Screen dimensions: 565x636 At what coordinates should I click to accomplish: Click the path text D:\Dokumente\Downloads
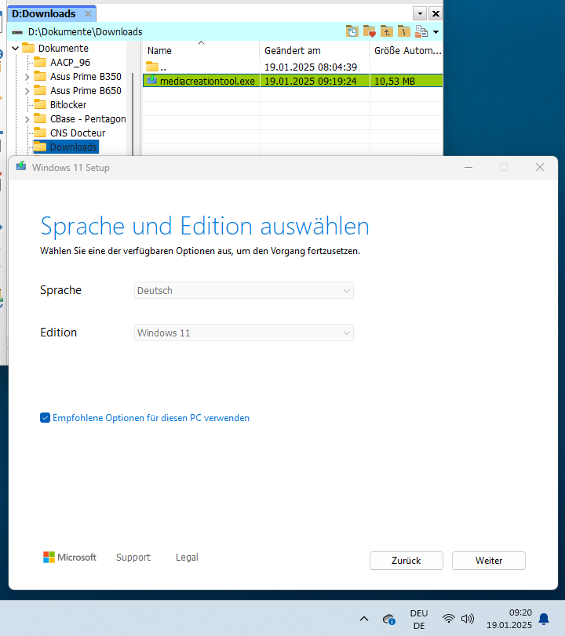pyautogui.click(x=86, y=32)
